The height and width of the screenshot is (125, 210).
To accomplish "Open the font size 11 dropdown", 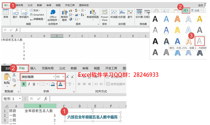I will tap(63, 77).
